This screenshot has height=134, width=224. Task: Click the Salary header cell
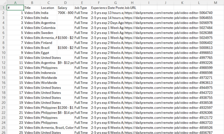[65, 8]
